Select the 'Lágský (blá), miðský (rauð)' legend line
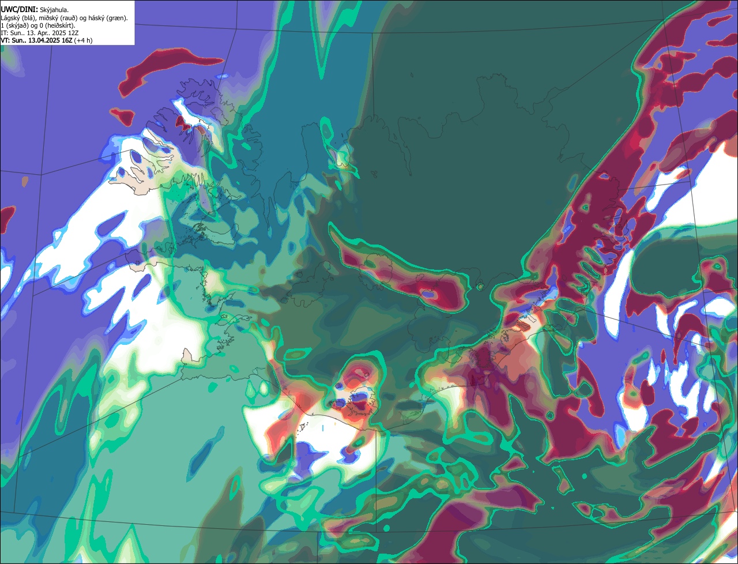 tap(65, 17)
